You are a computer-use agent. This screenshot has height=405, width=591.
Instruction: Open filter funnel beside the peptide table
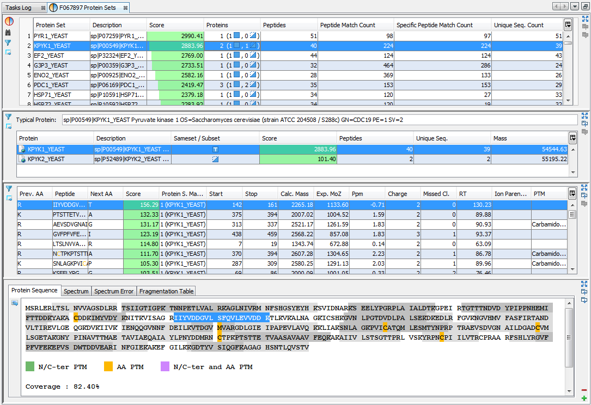[x=8, y=188]
